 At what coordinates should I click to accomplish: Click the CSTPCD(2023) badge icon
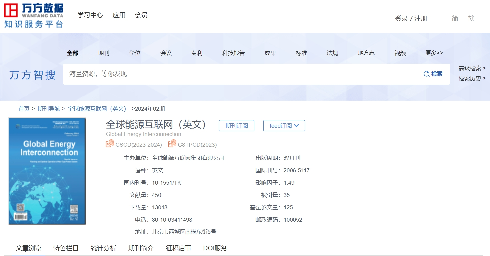click(172, 144)
